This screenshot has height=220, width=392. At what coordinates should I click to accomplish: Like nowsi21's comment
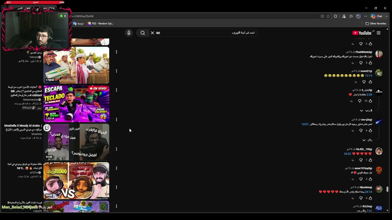coord(370,82)
